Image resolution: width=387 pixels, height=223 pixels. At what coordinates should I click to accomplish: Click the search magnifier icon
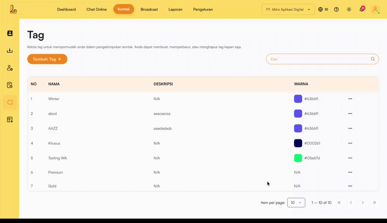point(372,59)
